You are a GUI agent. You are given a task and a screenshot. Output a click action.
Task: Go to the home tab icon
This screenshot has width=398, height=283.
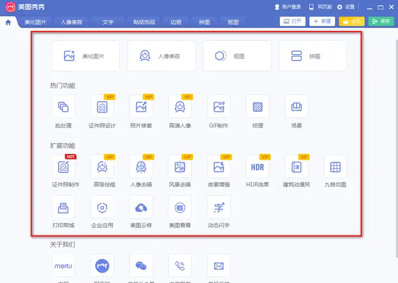tap(8, 22)
